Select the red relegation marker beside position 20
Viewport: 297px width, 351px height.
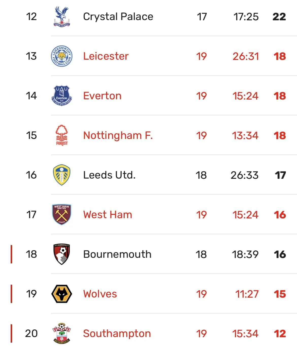11,333
